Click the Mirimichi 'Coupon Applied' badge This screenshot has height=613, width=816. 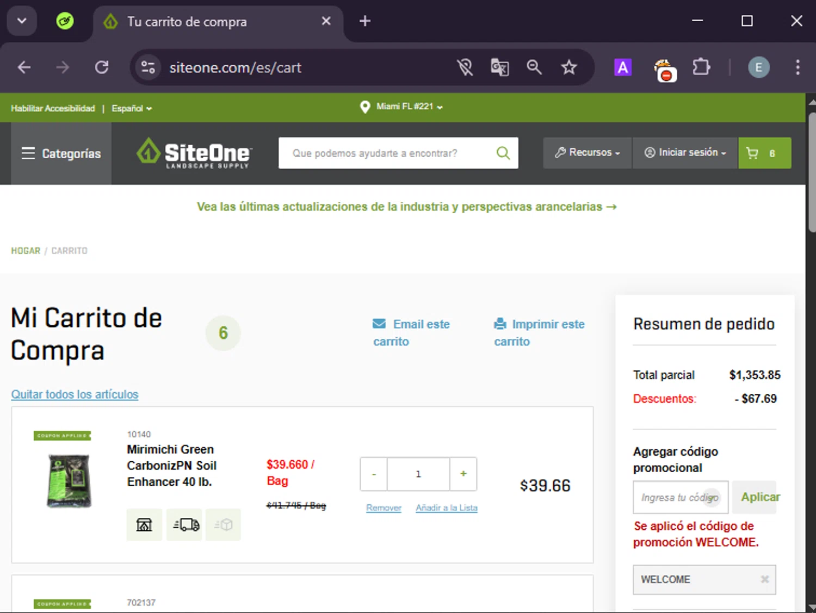point(63,436)
